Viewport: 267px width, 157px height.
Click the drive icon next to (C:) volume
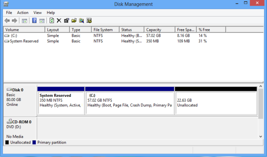[7, 36]
